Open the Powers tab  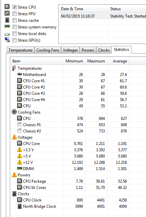pos(88,50)
